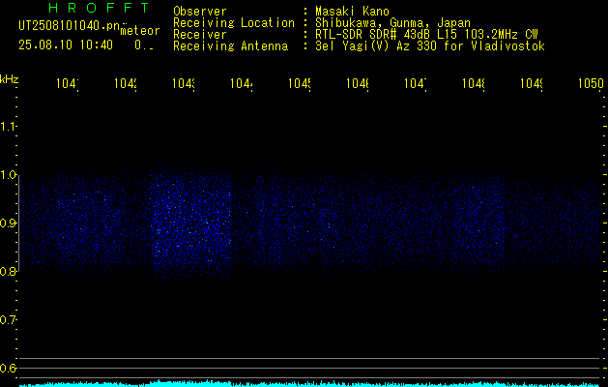
Task: Click the kHz axis unit label
Action: point(10,79)
